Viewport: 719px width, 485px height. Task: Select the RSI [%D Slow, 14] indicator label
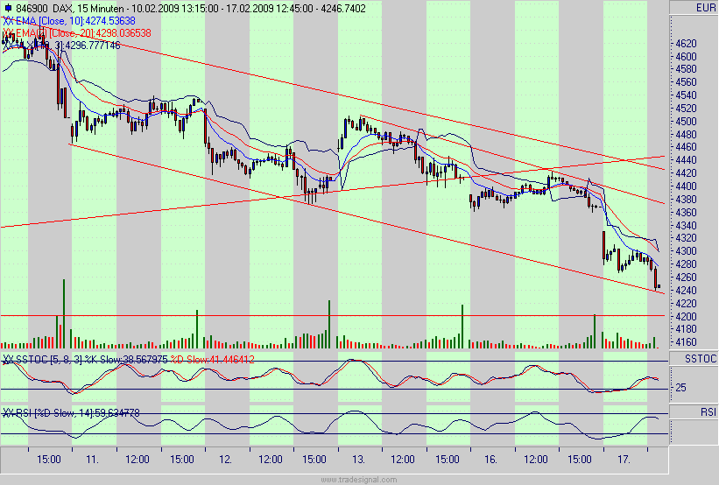point(71,413)
